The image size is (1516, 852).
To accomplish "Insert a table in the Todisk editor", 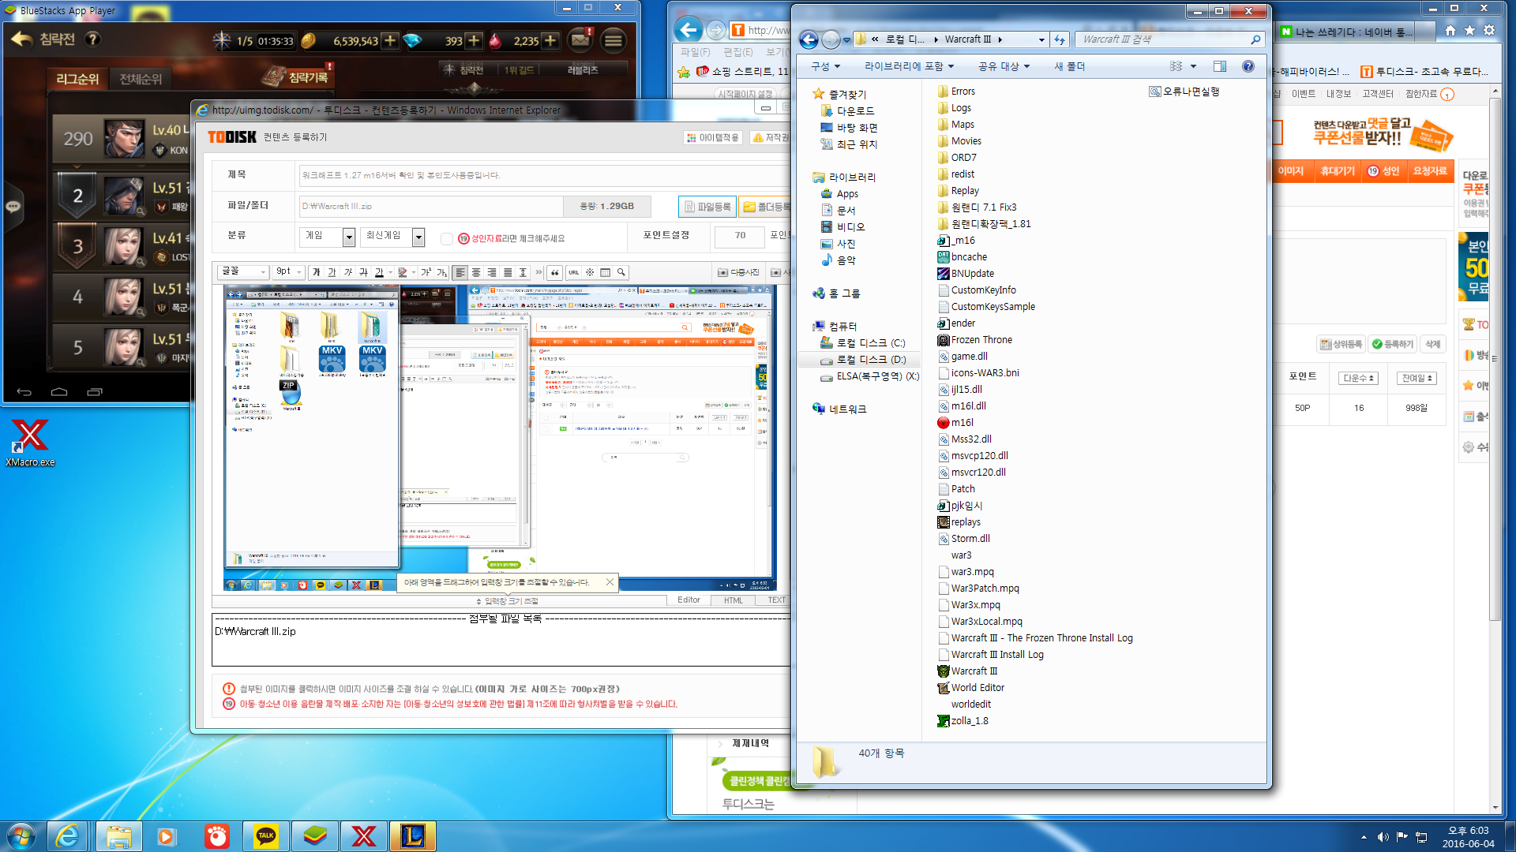I will click(x=606, y=272).
